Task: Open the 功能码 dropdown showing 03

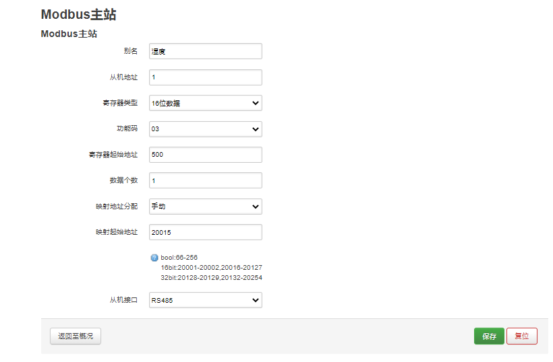Action: (x=205, y=129)
